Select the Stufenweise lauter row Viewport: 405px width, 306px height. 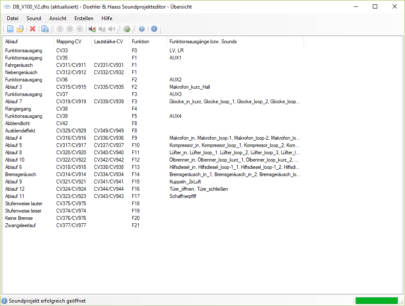tap(153, 204)
